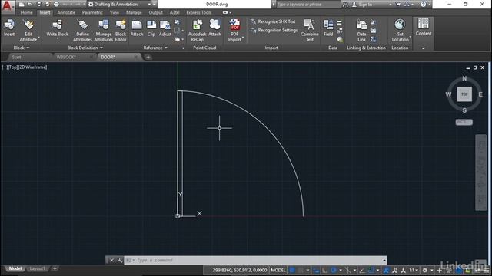Open the Express Tools ribbon tab

(x=198, y=12)
